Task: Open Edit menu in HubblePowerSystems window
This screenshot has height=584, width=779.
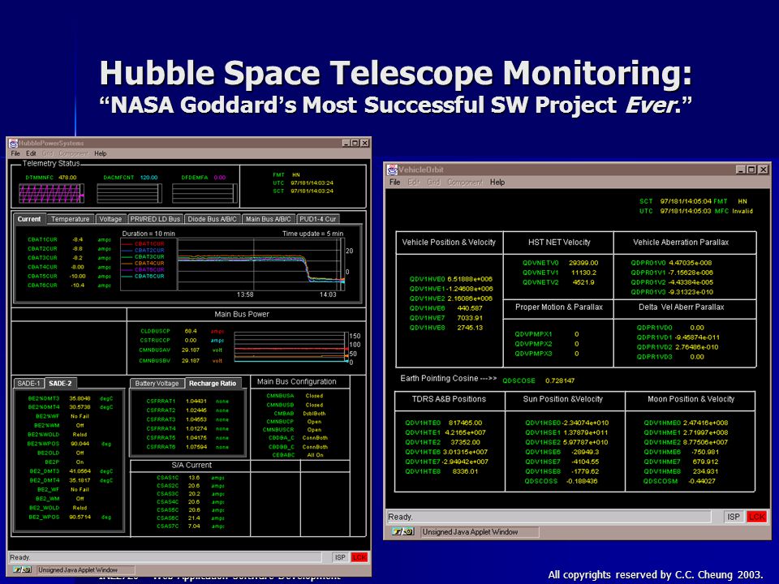Action: pyautogui.click(x=31, y=153)
